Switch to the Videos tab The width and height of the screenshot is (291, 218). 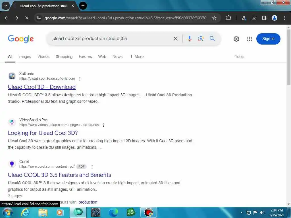click(43, 56)
